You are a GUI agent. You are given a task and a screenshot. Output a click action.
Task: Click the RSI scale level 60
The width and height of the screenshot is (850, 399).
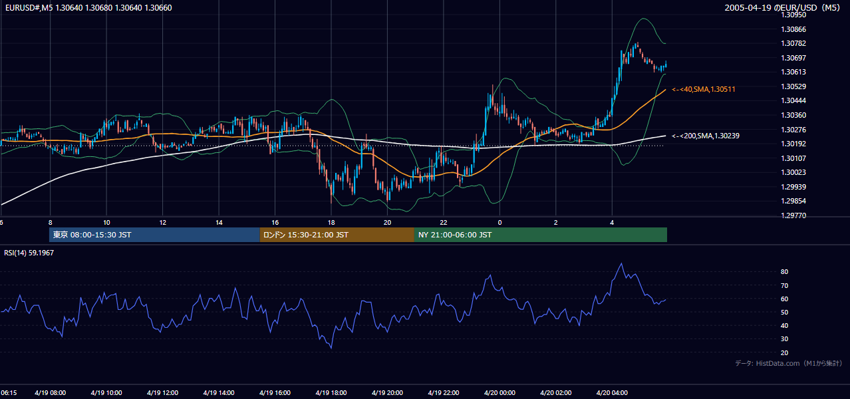[x=785, y=299]
